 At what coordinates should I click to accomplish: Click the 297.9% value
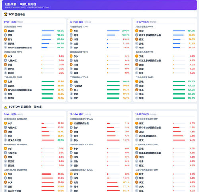pos(126,31)
